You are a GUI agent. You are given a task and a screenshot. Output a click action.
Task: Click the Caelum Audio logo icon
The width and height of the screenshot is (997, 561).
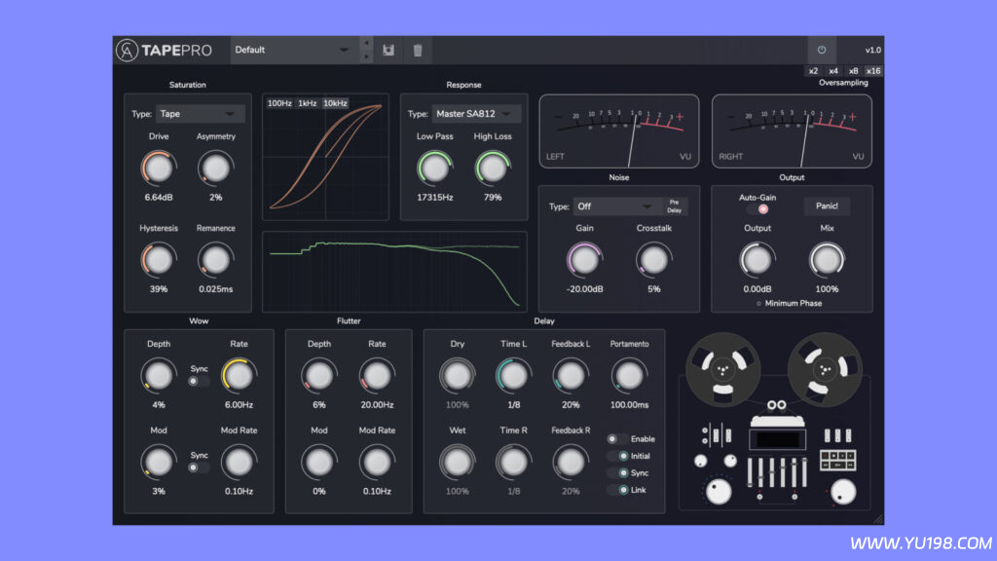pos(127,50)
